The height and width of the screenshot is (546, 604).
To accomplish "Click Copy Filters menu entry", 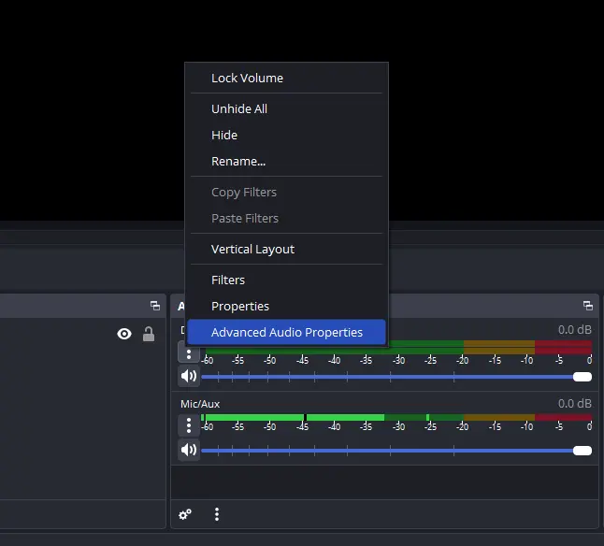I will (x=286, y=193).
